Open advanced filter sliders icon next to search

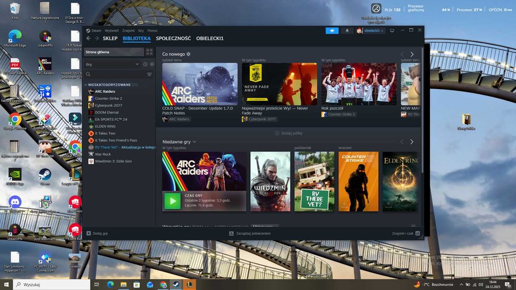(x=150, y=75)
